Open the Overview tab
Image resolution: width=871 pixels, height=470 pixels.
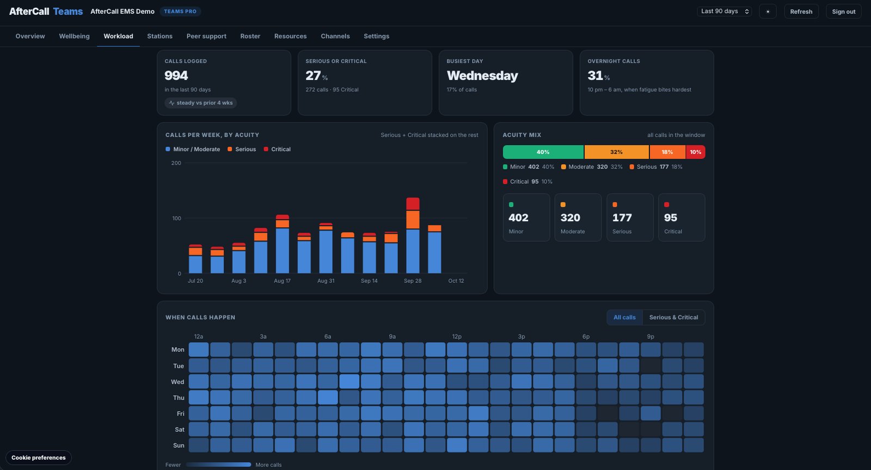(30, 36)
